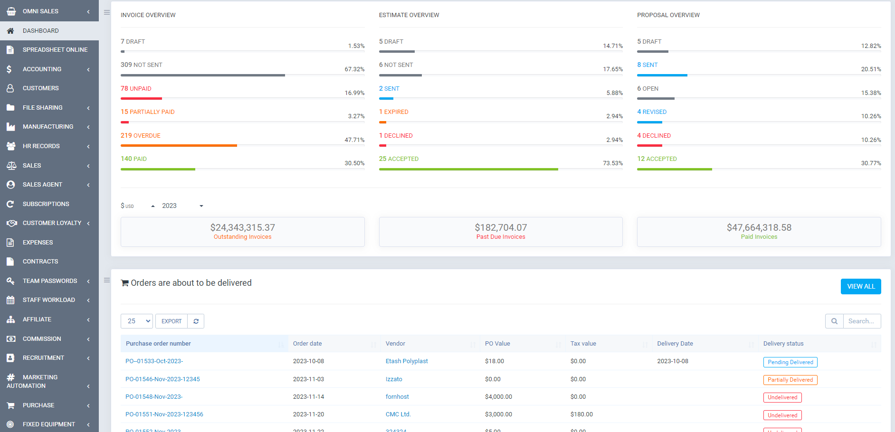
Task: Click the magnifier icon in the search box
Action: tap(834, 321)
